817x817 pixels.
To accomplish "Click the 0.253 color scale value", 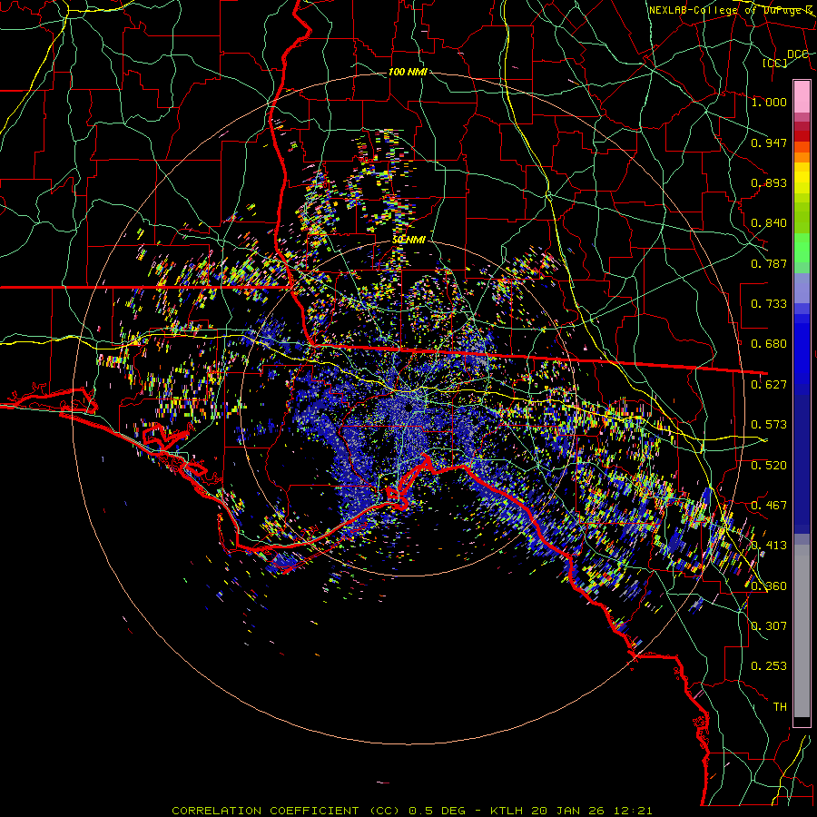I will [769, 666].
